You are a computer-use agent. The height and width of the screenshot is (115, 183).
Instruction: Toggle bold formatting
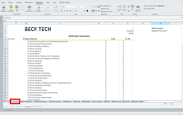(x=62, y=11)
